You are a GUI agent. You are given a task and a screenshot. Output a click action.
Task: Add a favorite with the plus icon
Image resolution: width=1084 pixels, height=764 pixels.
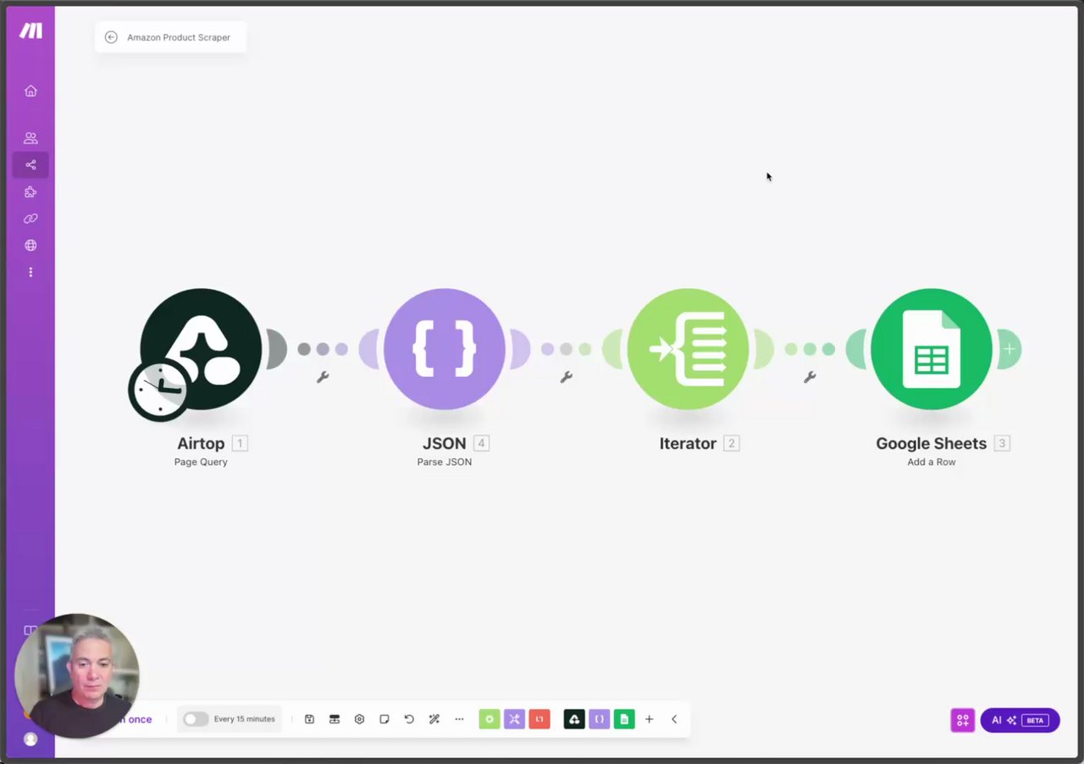coord(650,719)
